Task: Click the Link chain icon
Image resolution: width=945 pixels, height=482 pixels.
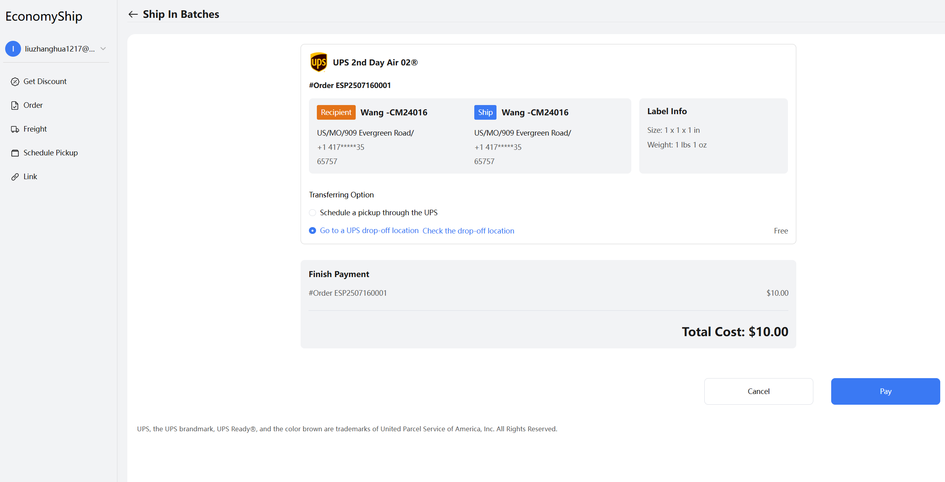Action: [x=15, y=177]
